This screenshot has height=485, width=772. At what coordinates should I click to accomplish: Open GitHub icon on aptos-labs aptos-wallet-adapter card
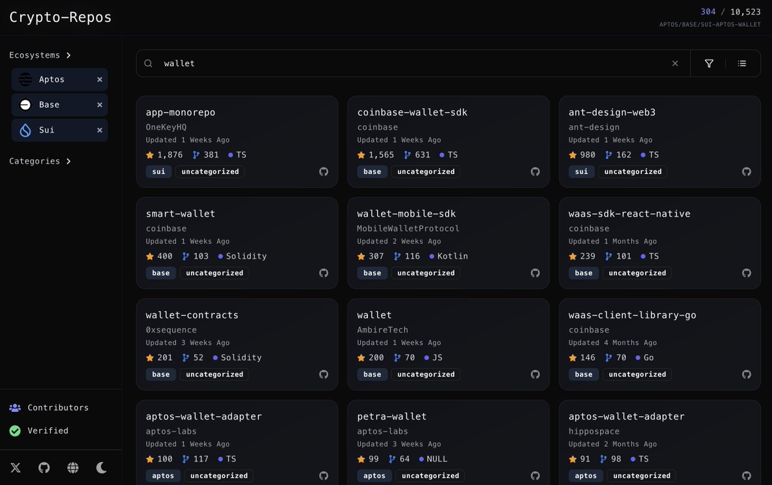[324, 476]
